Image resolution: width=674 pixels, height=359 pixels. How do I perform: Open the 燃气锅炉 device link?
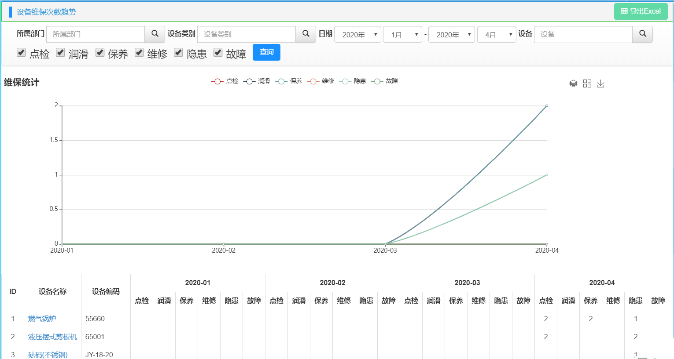point(42,319)
